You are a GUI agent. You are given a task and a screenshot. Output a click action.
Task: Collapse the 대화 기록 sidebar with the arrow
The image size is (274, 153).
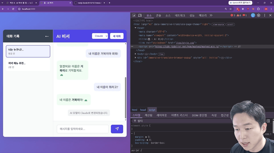47,36
